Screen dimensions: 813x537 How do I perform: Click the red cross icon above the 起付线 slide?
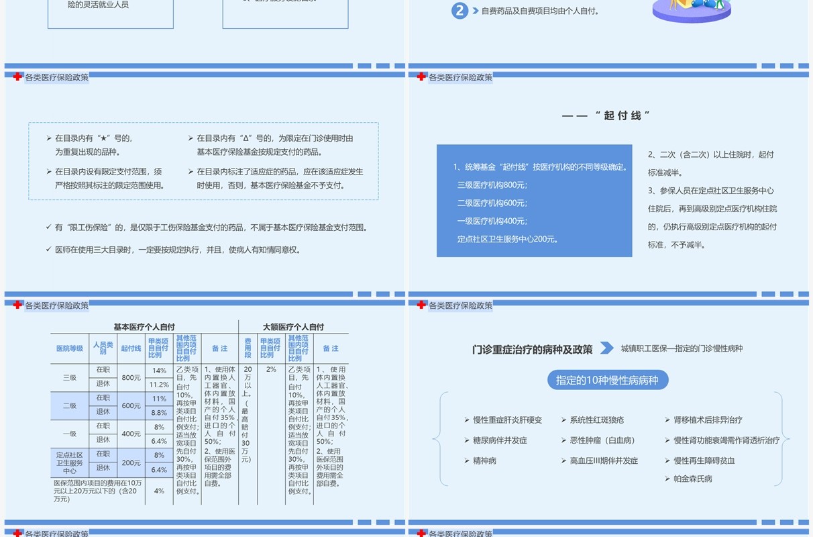[421, 77]
